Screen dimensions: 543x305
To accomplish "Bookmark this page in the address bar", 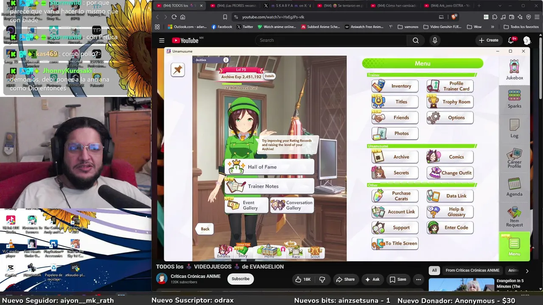I will click(x=225, y=17).
